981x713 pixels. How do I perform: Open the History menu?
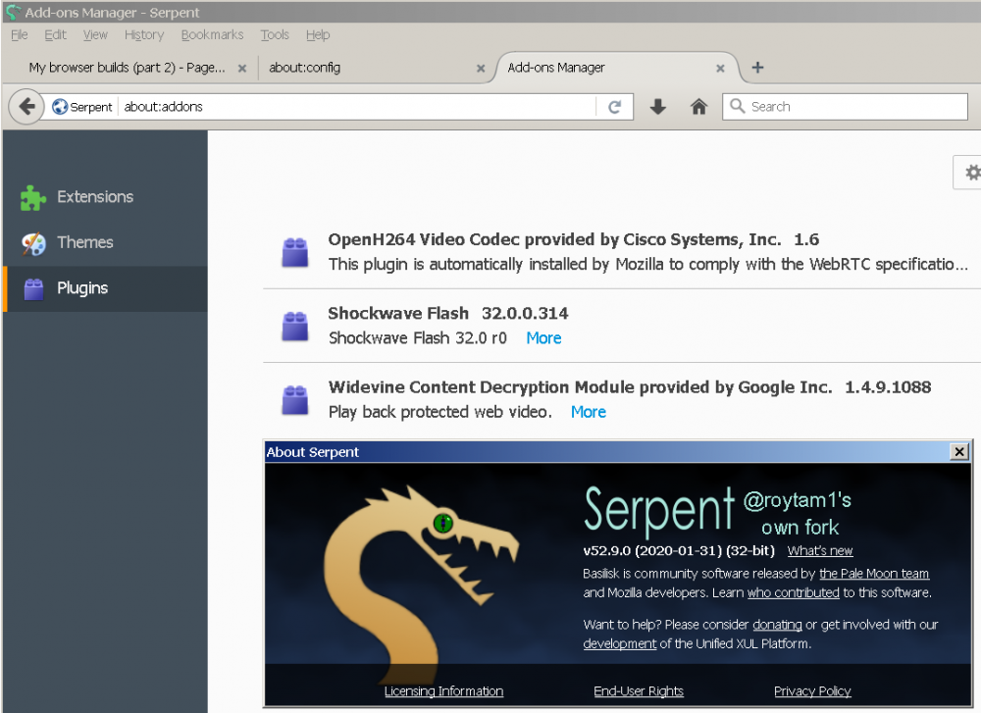pyautogui.click(x=144, y=34)
